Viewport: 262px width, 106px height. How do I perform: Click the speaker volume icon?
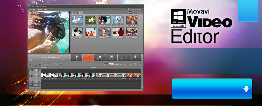tap(30, 60)
